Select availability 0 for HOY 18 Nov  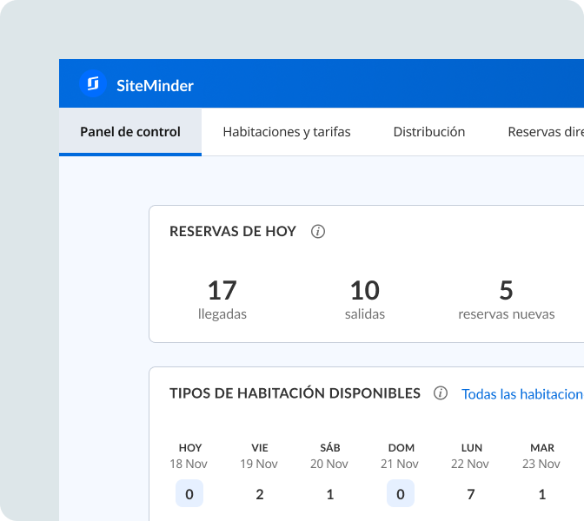(x=189, y=494)
